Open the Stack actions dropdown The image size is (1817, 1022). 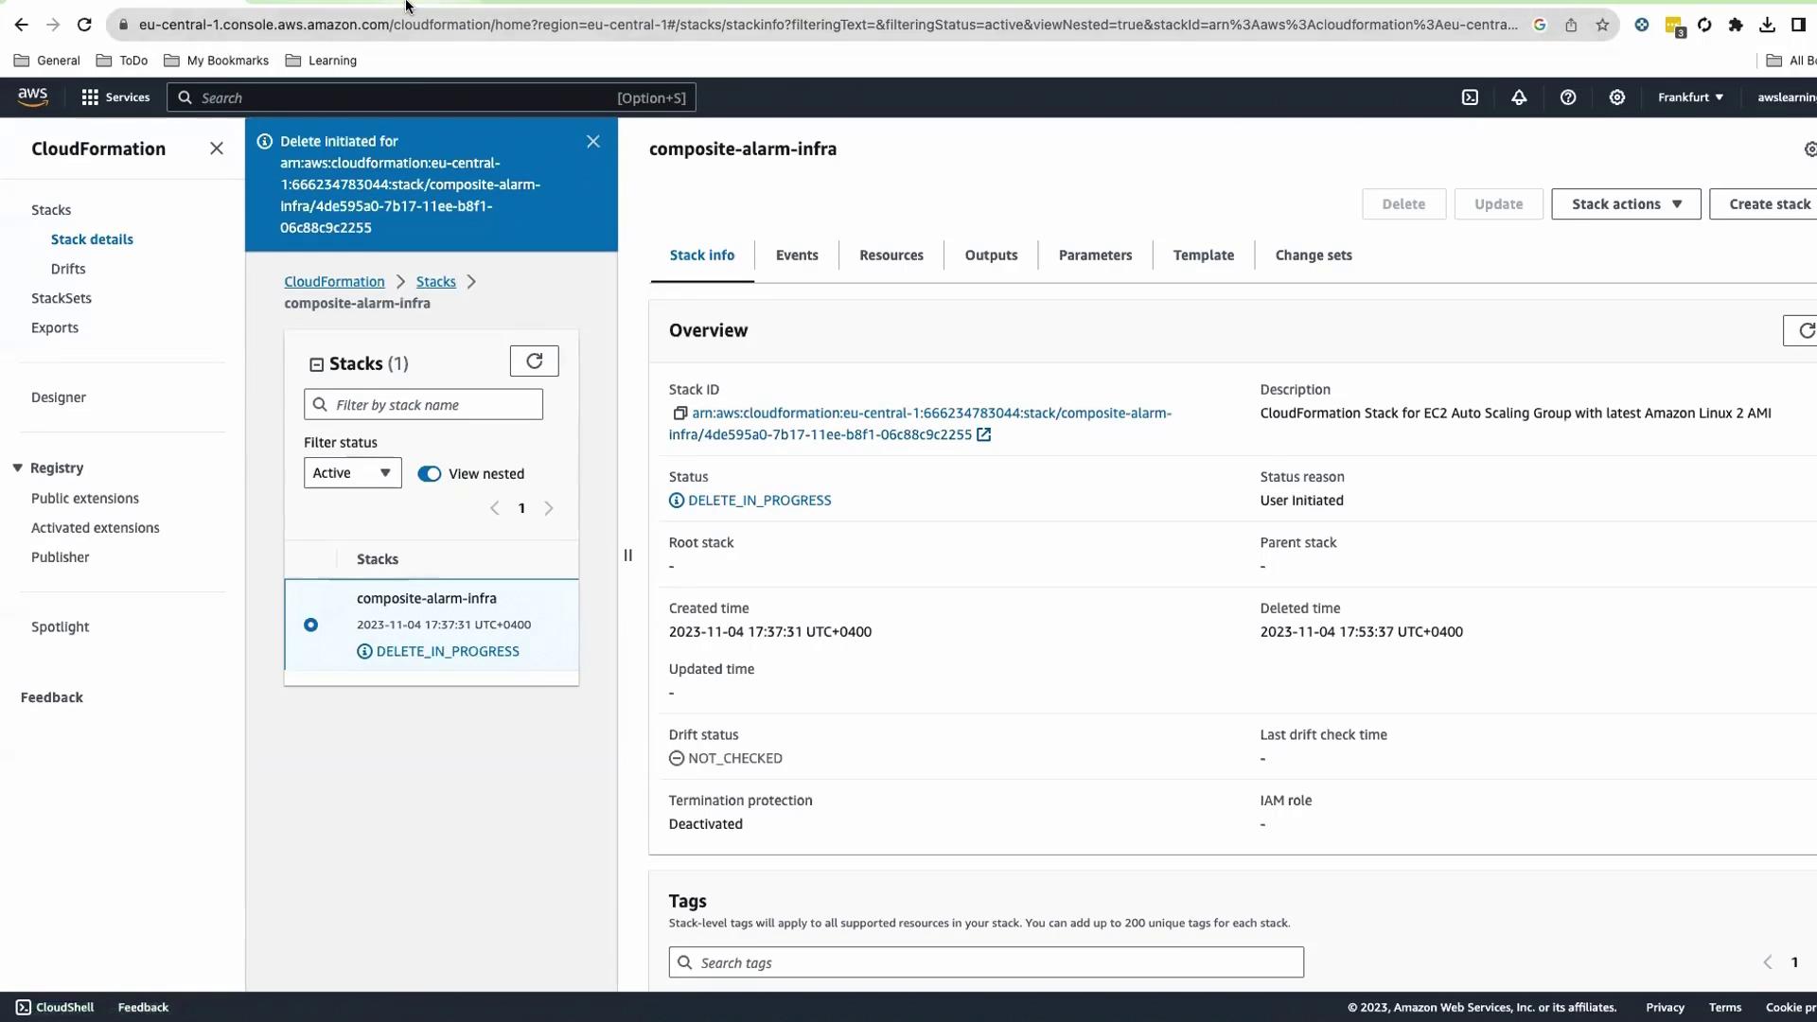pyautogui.click(x=1625, y=204)
